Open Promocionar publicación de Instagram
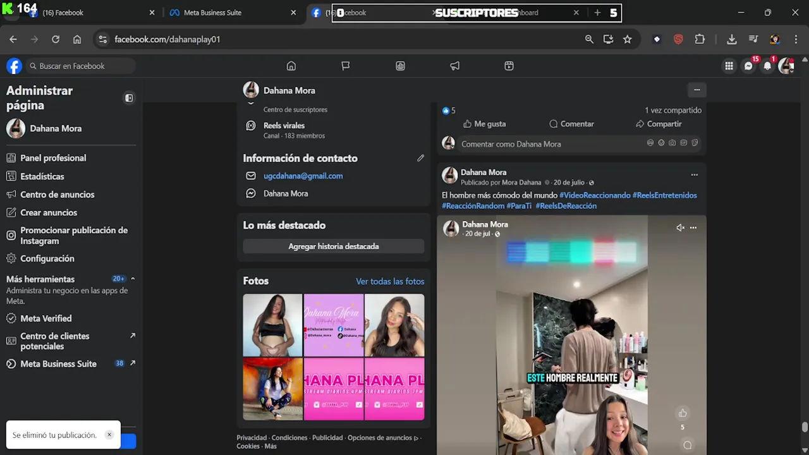809x455 pixels. point(71,236)
